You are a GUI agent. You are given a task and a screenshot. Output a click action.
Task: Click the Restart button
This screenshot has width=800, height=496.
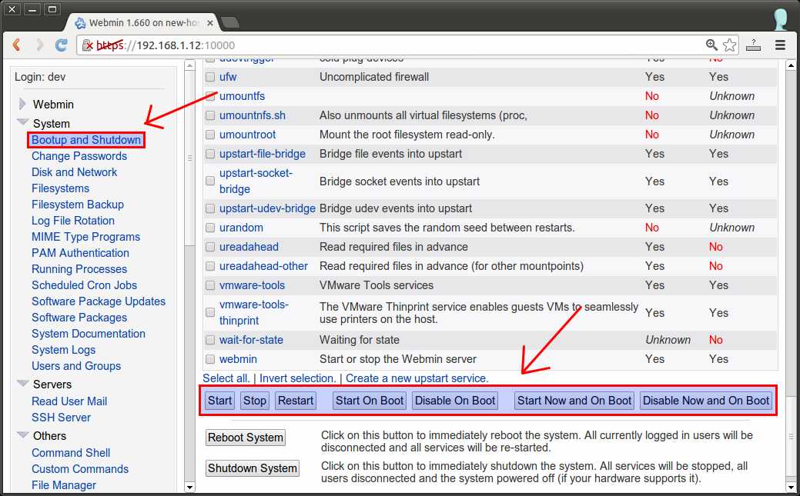[x=296, y=401]
